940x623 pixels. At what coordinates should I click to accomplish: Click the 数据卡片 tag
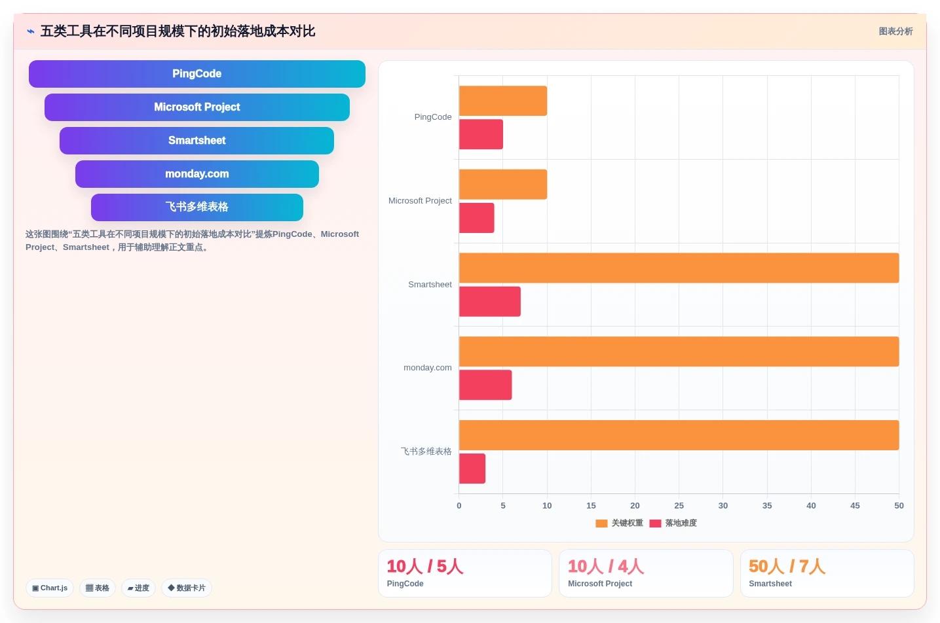187,588
